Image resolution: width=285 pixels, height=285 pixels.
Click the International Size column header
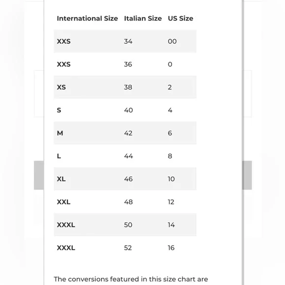87,18
